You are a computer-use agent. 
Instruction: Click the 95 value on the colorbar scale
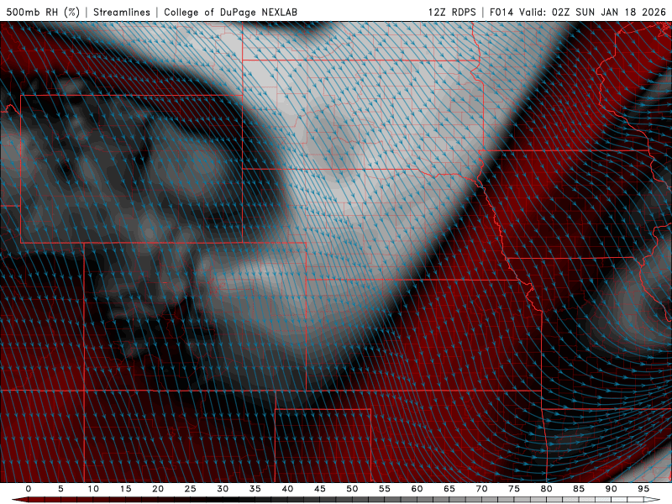[643, 489]
